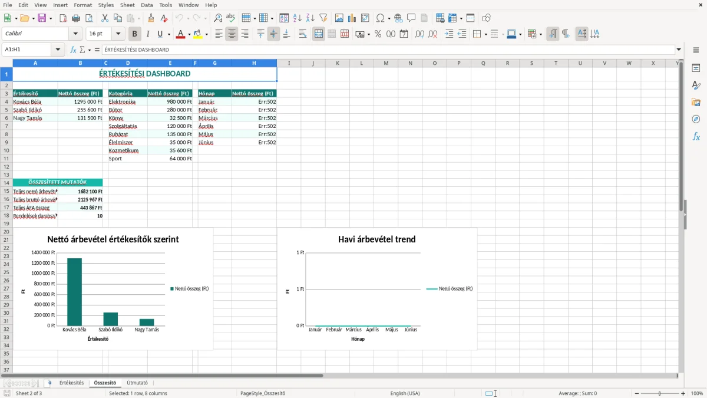
Task: Sort the data descending
Action: [x=310, y=18]
